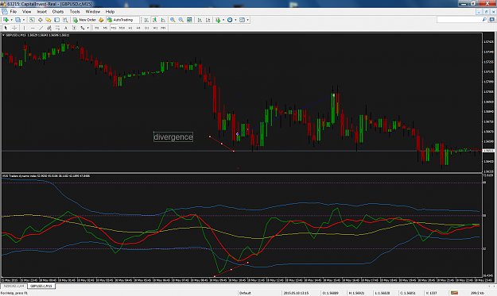Click the New Order button
Viewport: 497px width, 296px height.
84,20
